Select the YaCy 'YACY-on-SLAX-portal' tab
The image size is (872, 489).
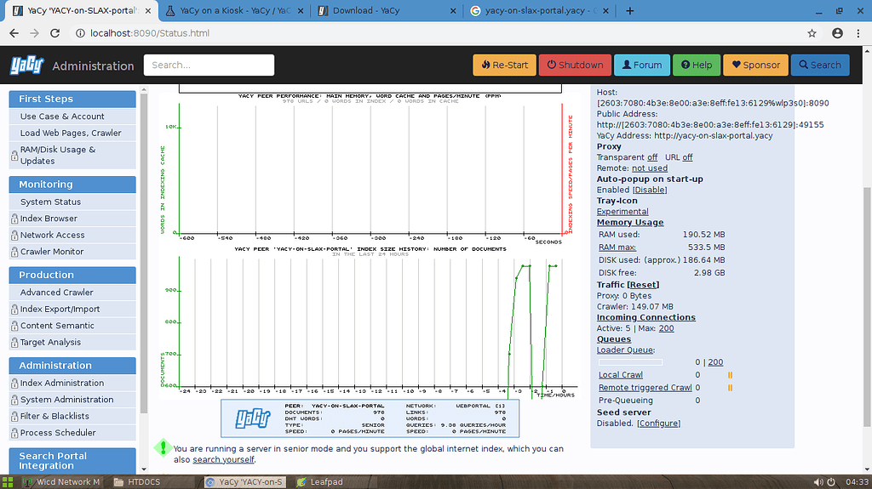pyautogui.click(x=81, y=10)
